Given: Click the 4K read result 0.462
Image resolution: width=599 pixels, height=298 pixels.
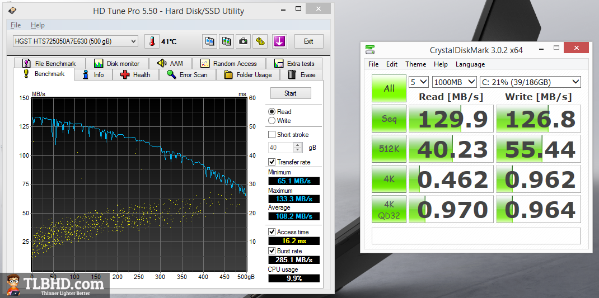Looking at the screenshot, I should click(451, 179).
